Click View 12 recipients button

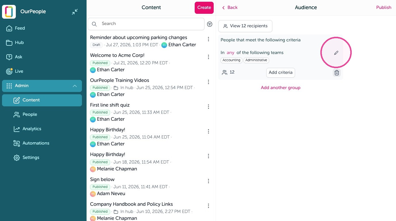(245, 26)
